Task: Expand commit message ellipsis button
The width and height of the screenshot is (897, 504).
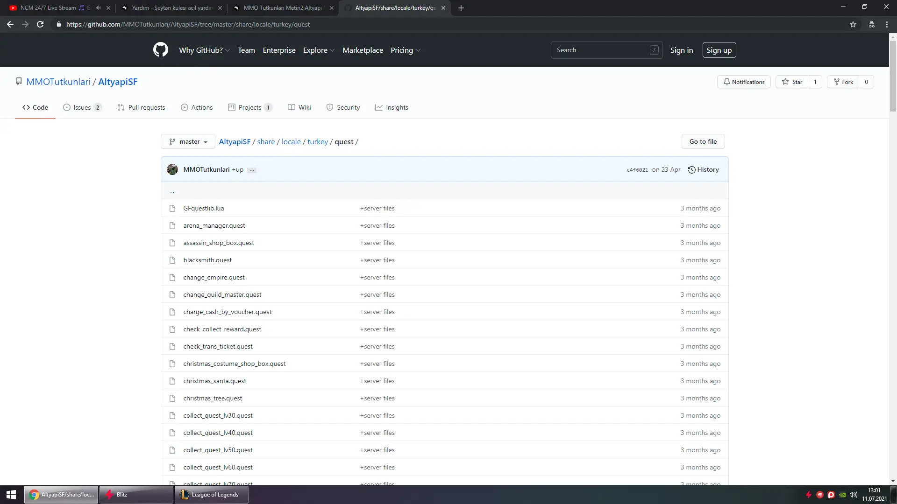Action: [252, 170]
